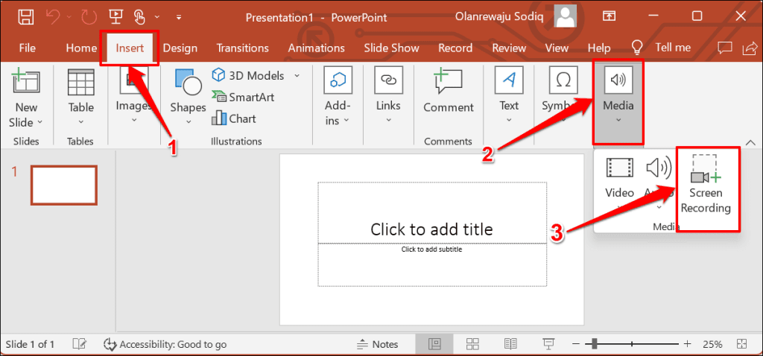Click the zoom in plus button
This screenshot has width=763, height=356.
click(x=687, y=344)
